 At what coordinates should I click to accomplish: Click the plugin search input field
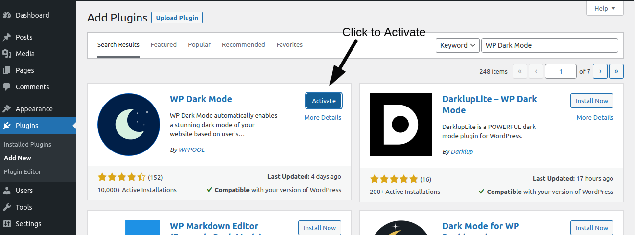(550, 45)
